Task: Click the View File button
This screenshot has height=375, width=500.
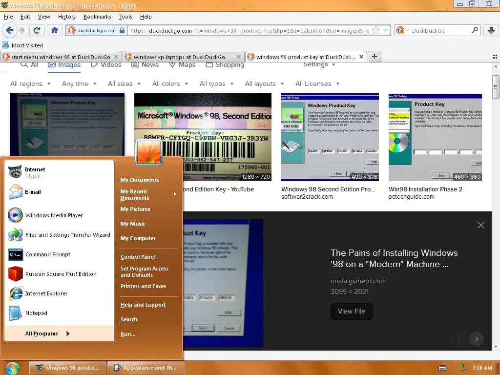Action: click(x=352, y=311)
